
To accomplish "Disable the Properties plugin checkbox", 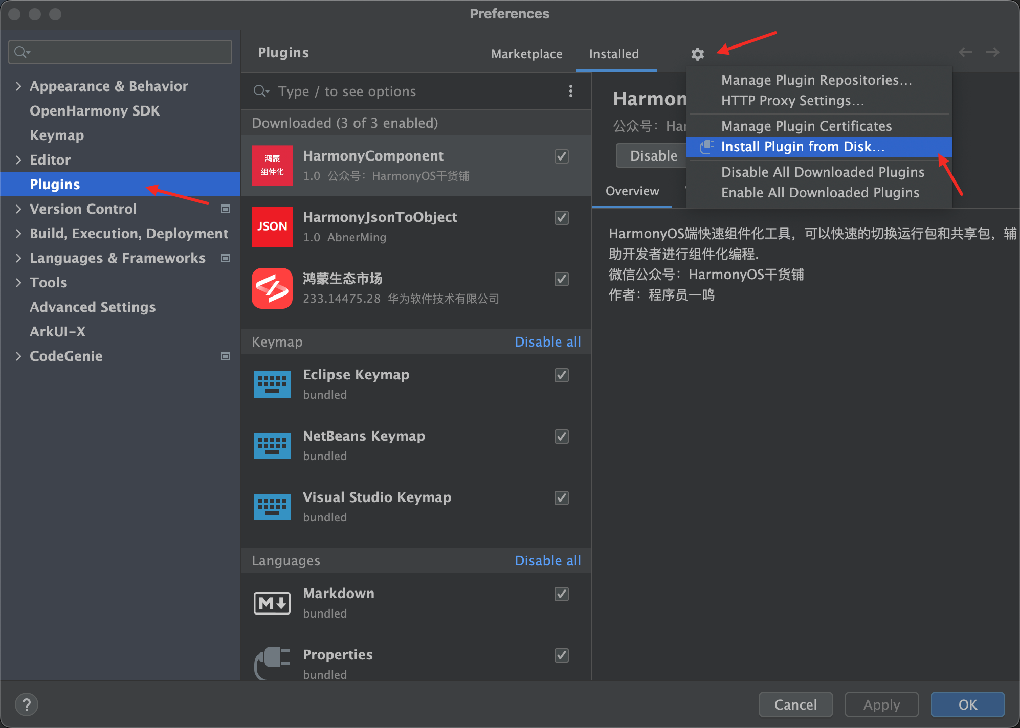I will 561,655.
